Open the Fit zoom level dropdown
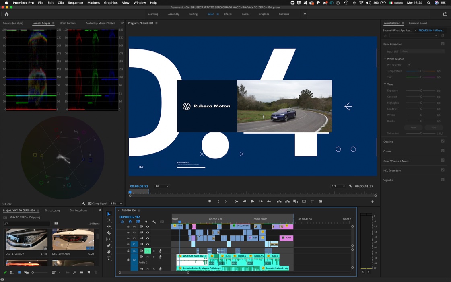Viewport: 451px width, 282px height. (162, 186)
